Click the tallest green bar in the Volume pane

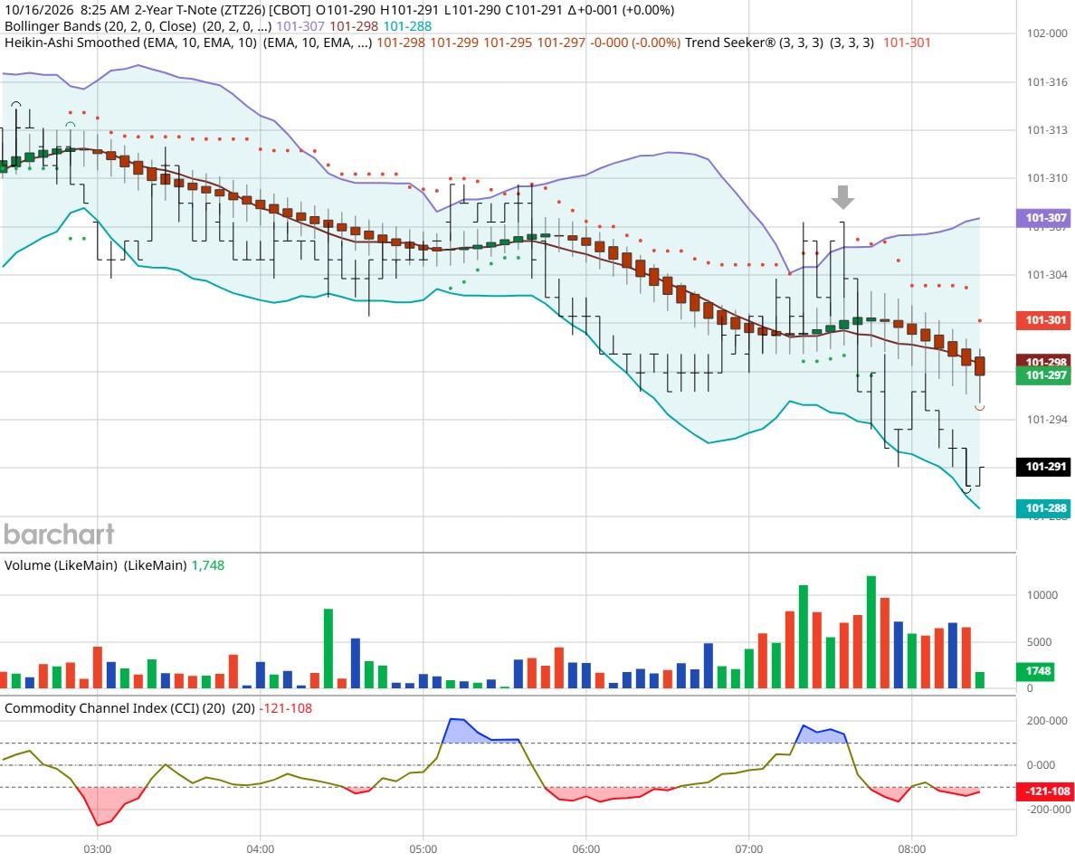point(871,631)
